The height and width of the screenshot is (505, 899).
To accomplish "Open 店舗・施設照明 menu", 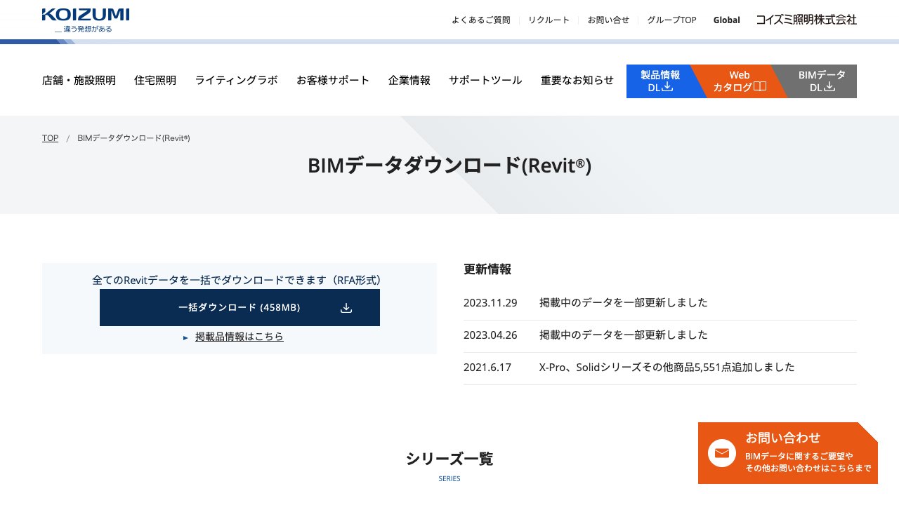I will (79, 80).
